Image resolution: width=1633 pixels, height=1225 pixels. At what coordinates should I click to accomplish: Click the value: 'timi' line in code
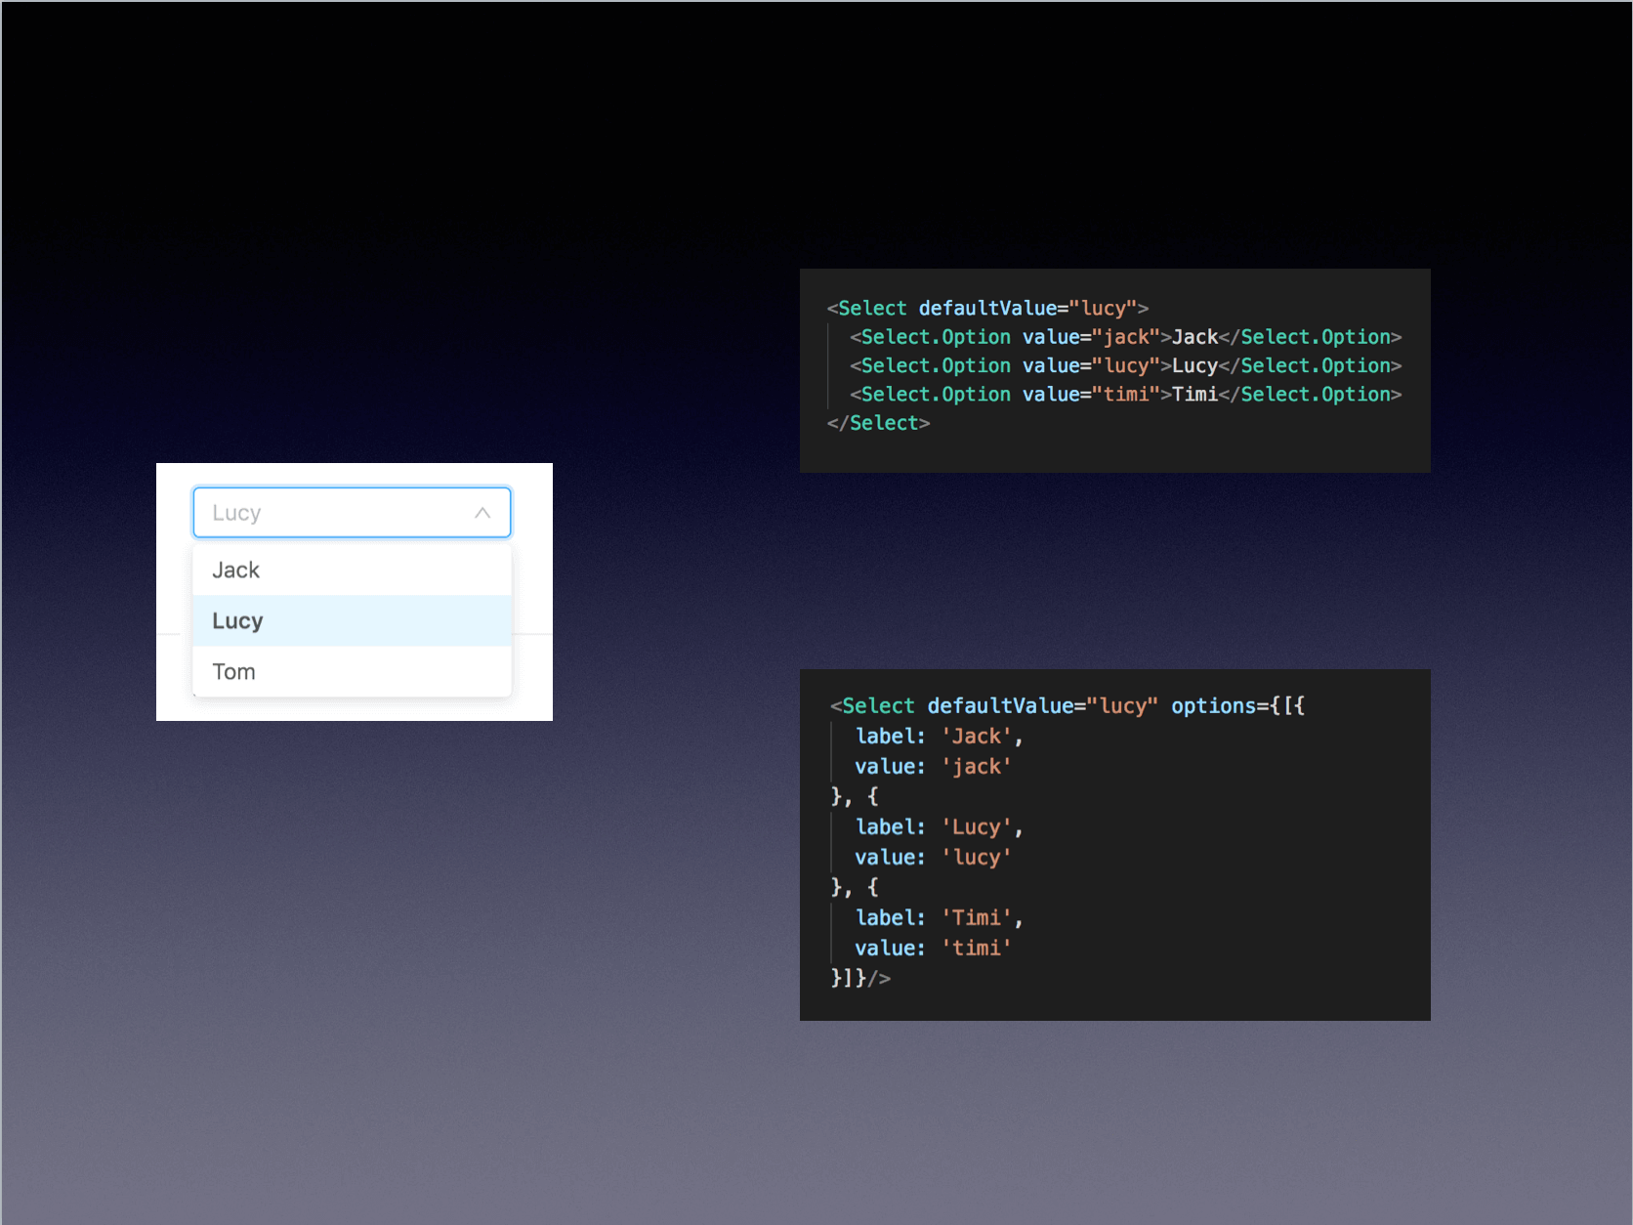[933, 949]
